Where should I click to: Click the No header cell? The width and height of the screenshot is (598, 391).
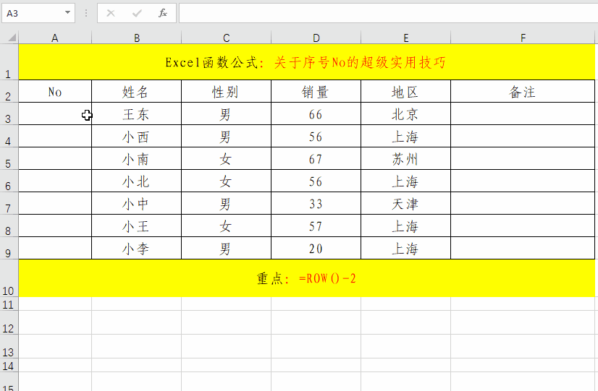55,91
